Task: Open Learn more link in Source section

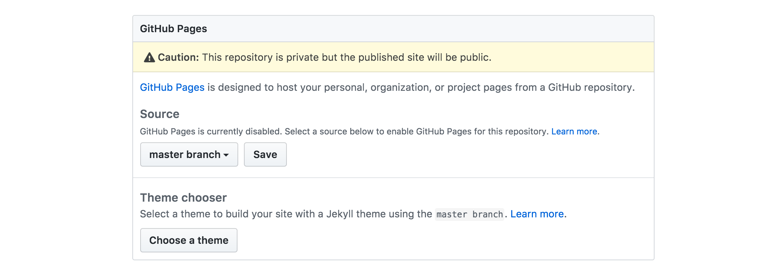Action: tap(574, 132)
